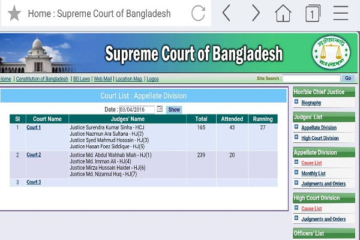
Task: Open the tabs counter icon
Action: 313,13
